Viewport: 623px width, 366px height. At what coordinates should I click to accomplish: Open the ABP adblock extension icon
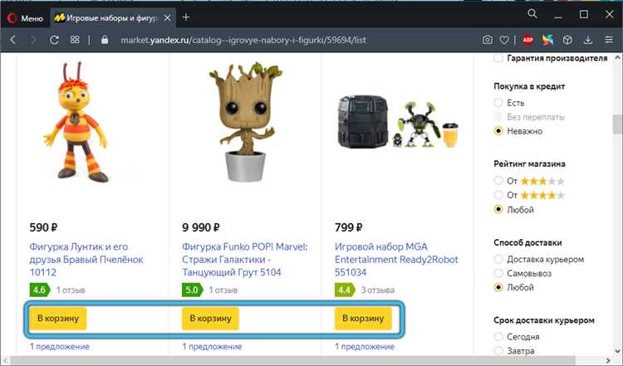528,40
